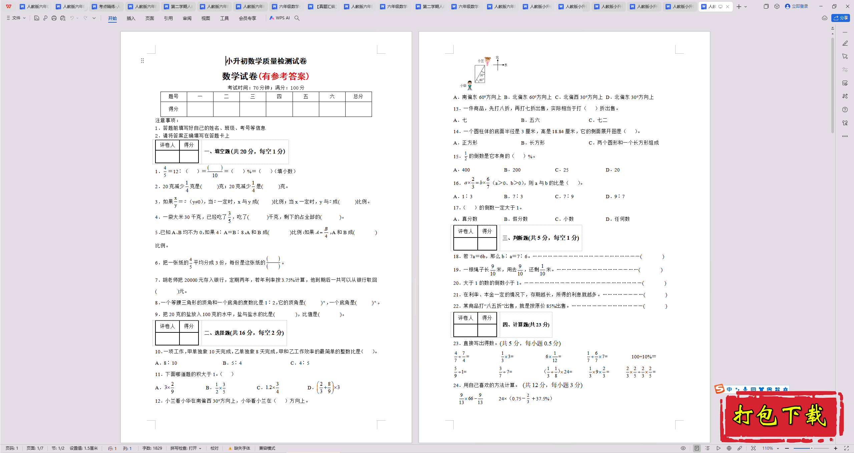The image size is (854, 453).
Task: Open the 页面 ribbon tab
Action: [150, 18]
